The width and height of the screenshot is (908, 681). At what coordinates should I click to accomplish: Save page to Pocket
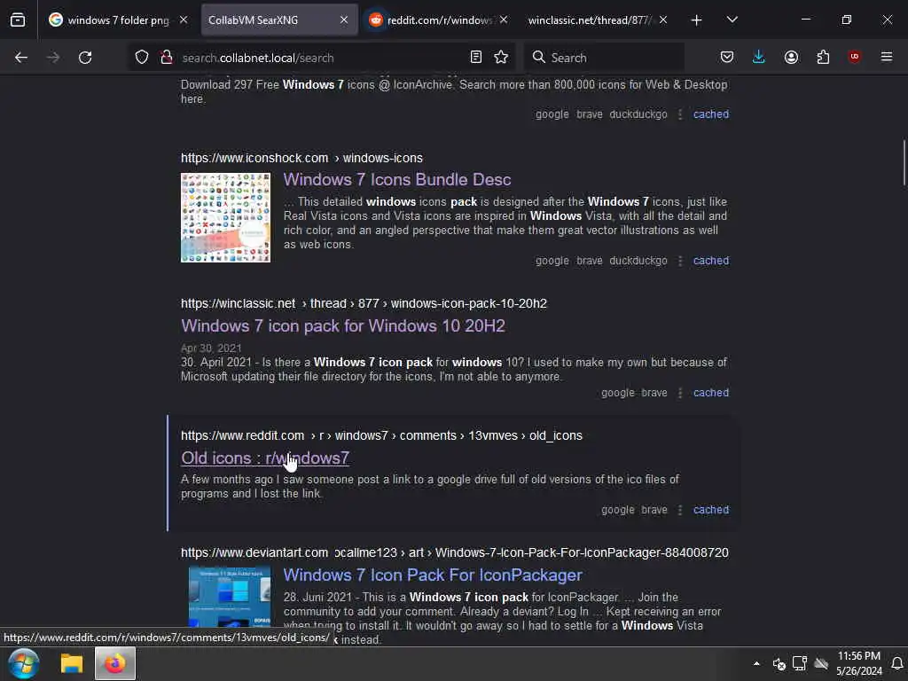(x=727, y=58)
